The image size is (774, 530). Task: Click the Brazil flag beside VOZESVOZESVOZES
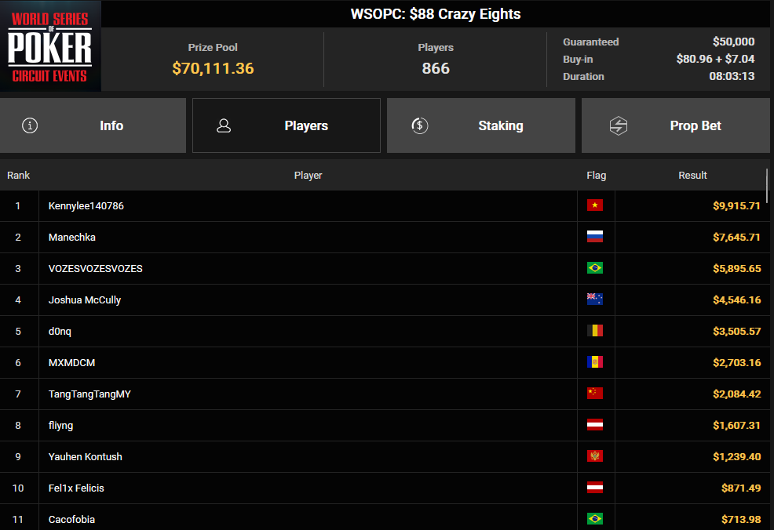click(x=595, y=267)
